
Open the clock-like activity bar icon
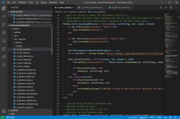(4, 65)
